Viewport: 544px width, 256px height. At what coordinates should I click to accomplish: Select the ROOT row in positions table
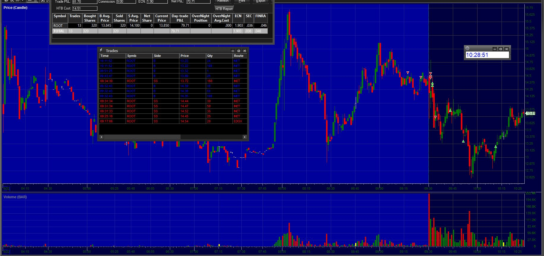click(59, 26)
